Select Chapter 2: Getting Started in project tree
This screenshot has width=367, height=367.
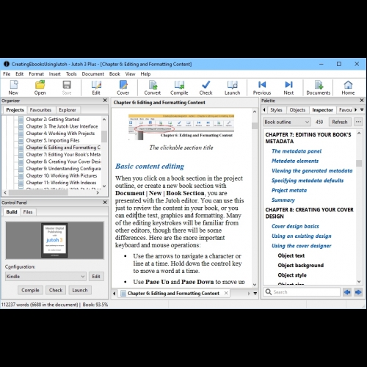pyautogui.click(x=53, y=119)
